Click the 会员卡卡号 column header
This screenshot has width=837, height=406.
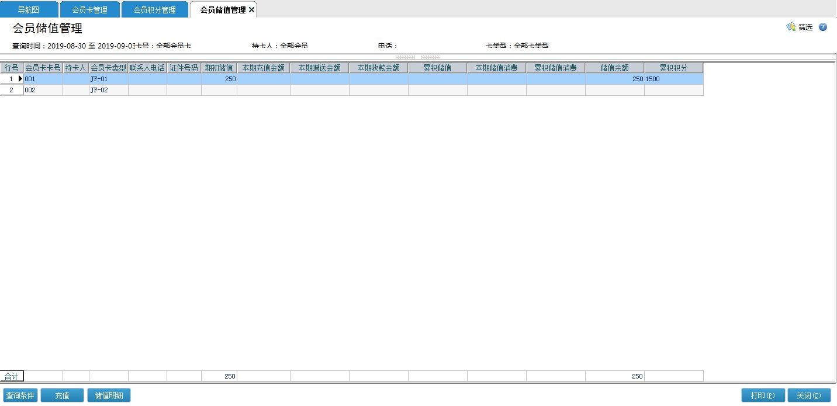43,68
